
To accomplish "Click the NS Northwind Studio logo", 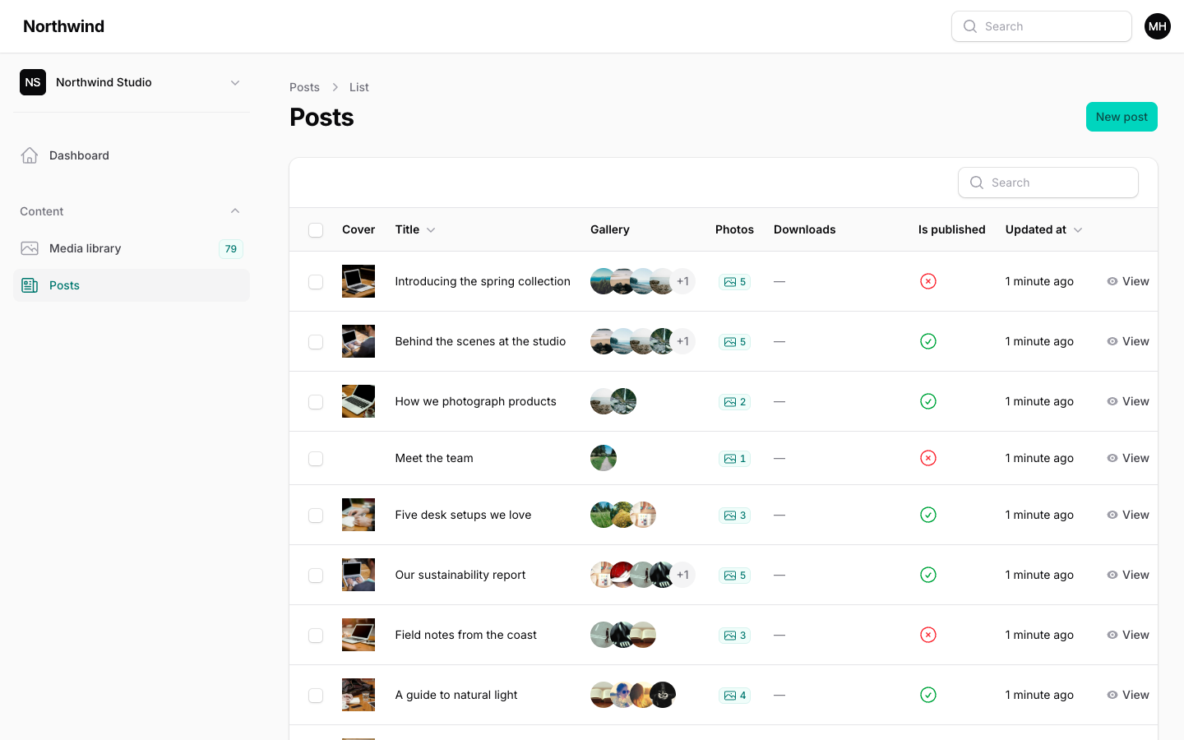I will [33, 82].
